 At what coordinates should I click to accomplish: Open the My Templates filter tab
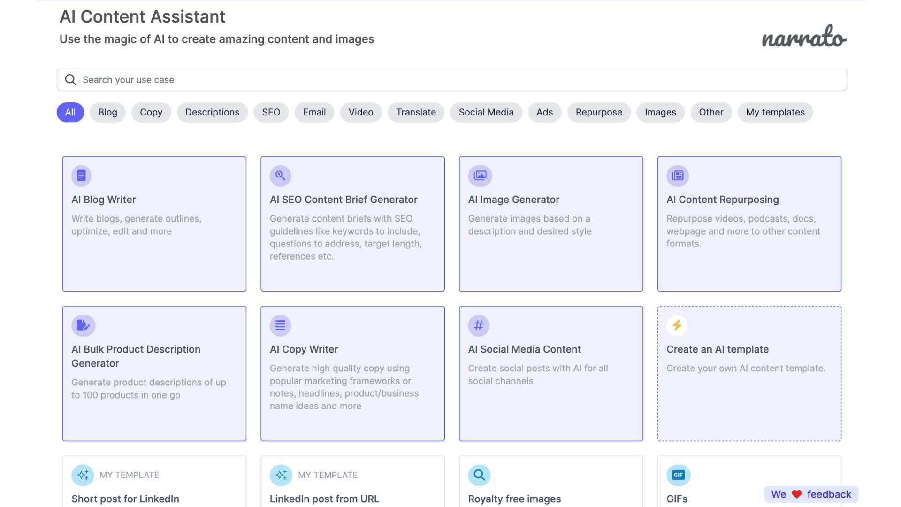click(775, 112)
